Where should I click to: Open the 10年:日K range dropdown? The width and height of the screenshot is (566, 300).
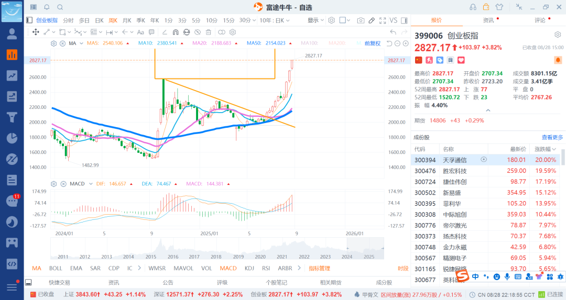(x=275, y=20)
